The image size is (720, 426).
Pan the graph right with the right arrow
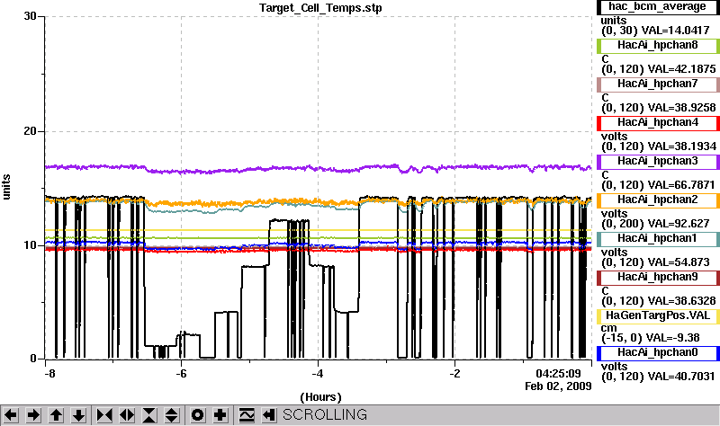pos(33,415)
